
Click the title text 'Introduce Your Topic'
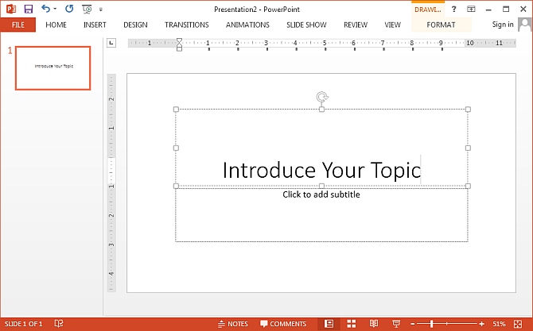(322, 170)
